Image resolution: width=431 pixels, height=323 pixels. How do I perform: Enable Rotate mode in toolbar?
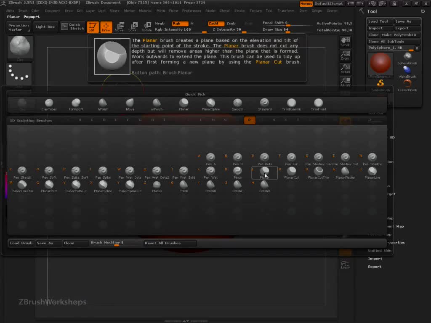(146, 27)
